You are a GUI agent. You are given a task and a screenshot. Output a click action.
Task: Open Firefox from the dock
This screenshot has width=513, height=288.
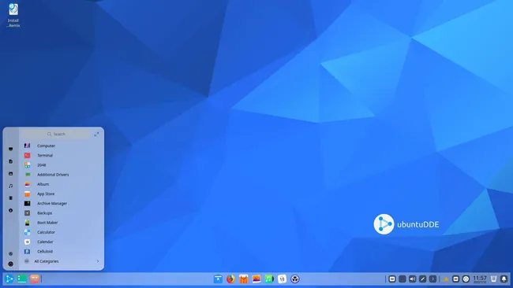click(230, 279)
